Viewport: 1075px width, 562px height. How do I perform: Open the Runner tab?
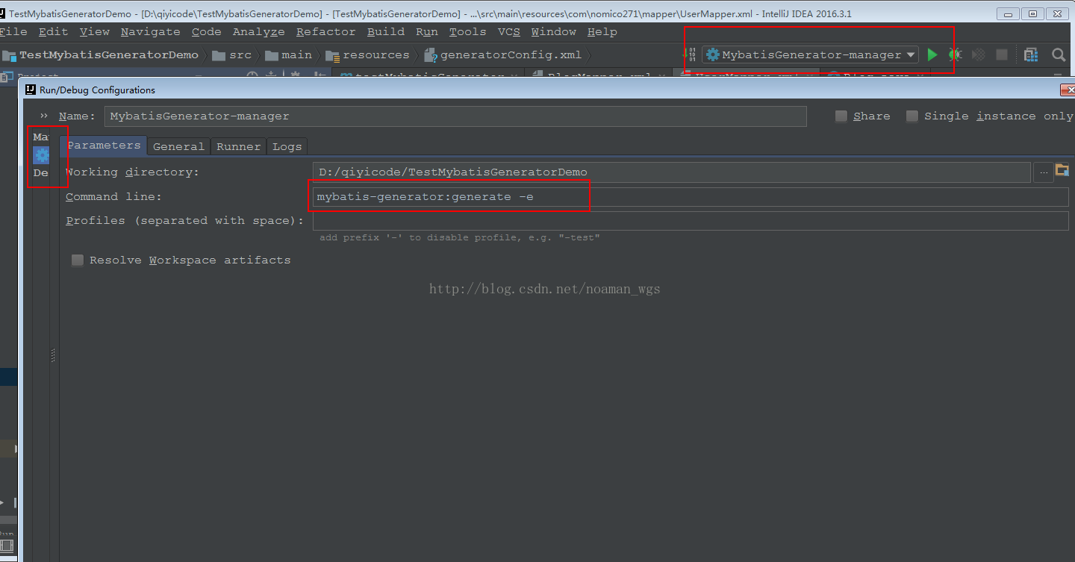pos(239,146)
